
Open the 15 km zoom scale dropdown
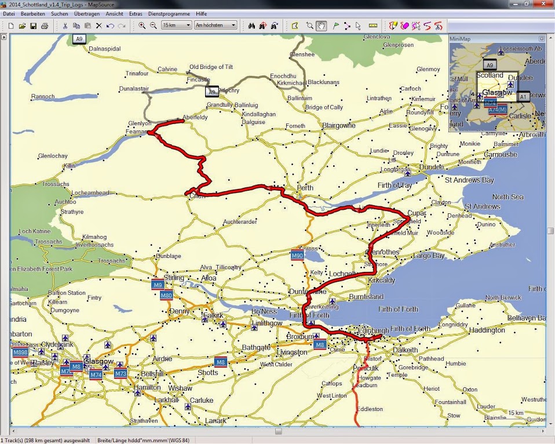(x=177, y=26)
